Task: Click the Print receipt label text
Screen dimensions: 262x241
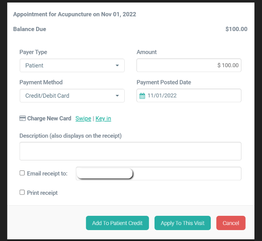Action: click(x=42, y=193)
